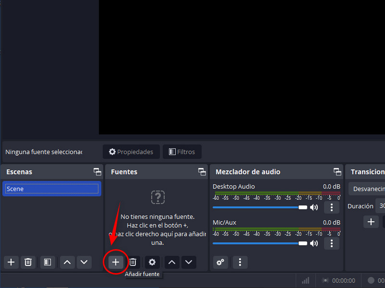Viewport: 385px width, 288px height.
Task: Open scene filters icon in Escenas toolbar
Action: (47, 262)
